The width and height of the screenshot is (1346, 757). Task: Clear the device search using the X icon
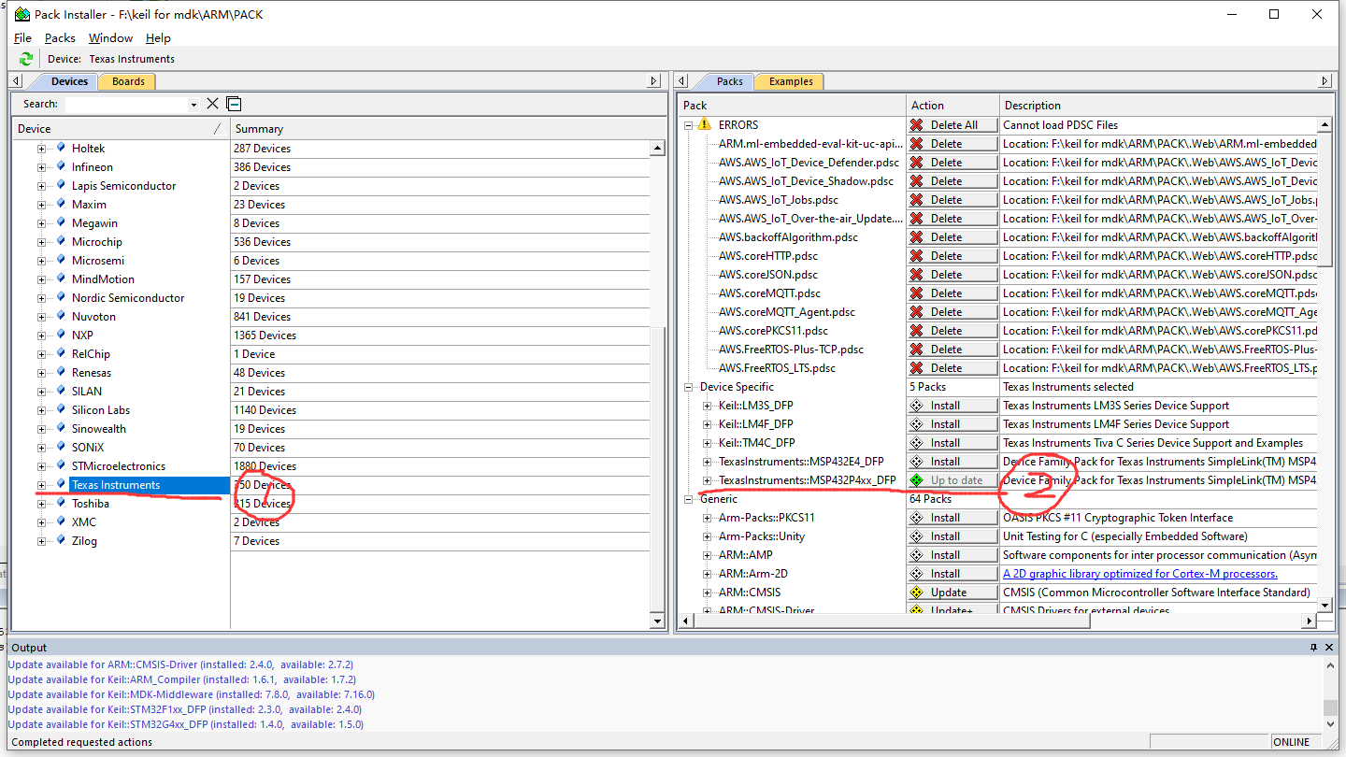[213, 103]
